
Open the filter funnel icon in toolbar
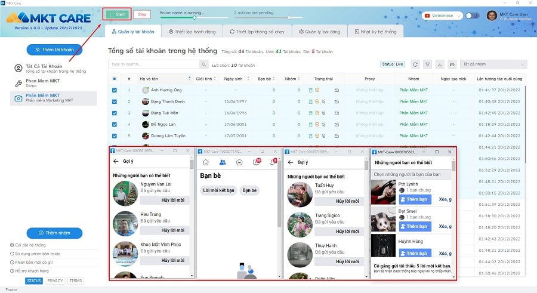(427, 64)
